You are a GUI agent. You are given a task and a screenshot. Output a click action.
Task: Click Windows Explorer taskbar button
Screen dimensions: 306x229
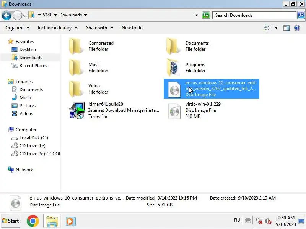coord(52,221)
